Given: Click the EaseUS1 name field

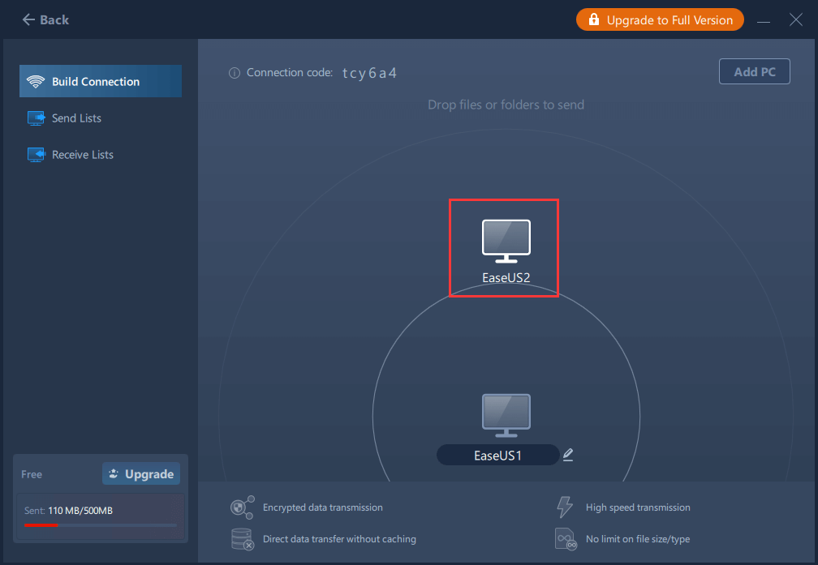Looking at the screenshot, I should pyautogui.click(x=497, y=455).
